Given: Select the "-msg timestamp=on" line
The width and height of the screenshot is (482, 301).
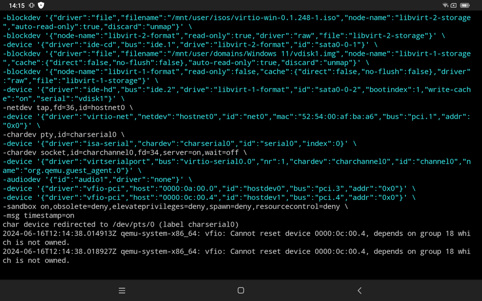Looking at the screenshot, I should click(x=39, y=215).
